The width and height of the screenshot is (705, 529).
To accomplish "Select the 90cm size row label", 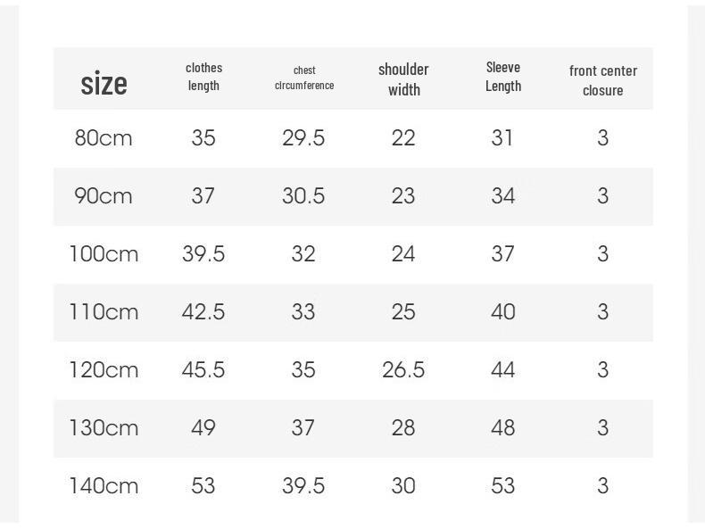I will (x=104, y=196).
